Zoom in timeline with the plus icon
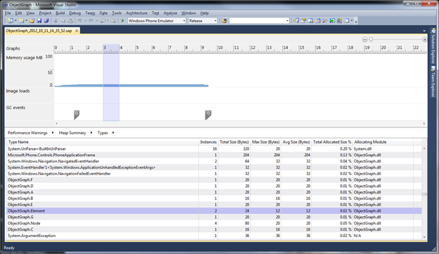This screenshot has width=439, height=254. point(424,39)
